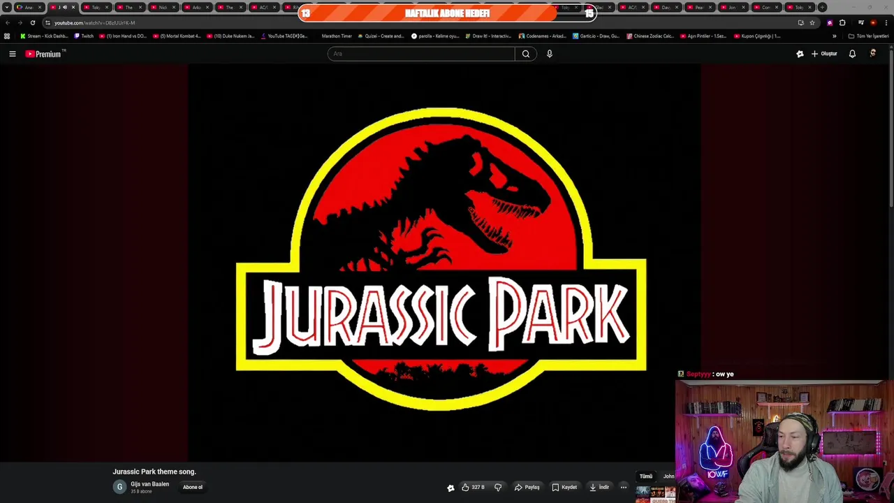894x503 pixels.
Task: Open the profile avatar in browser toolbar
Action: 873,22
